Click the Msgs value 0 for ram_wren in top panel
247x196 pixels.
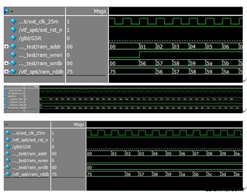tap(68, 55)
